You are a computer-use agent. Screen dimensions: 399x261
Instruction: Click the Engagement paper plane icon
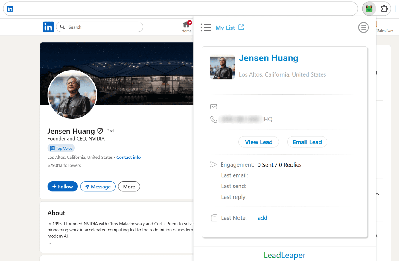[x=213, y=164]
